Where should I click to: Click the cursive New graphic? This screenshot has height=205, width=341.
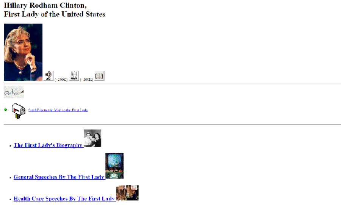pyautogui.click(x=14, y=92)
